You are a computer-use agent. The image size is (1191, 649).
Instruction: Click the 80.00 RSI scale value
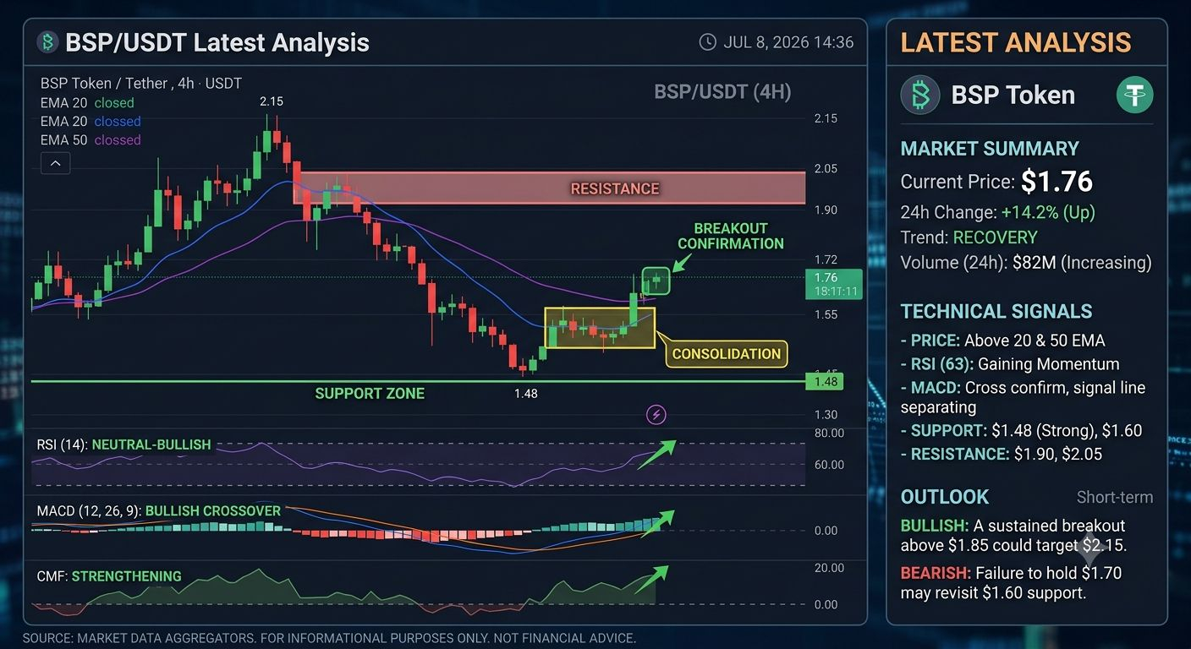[x=828, y=433]
